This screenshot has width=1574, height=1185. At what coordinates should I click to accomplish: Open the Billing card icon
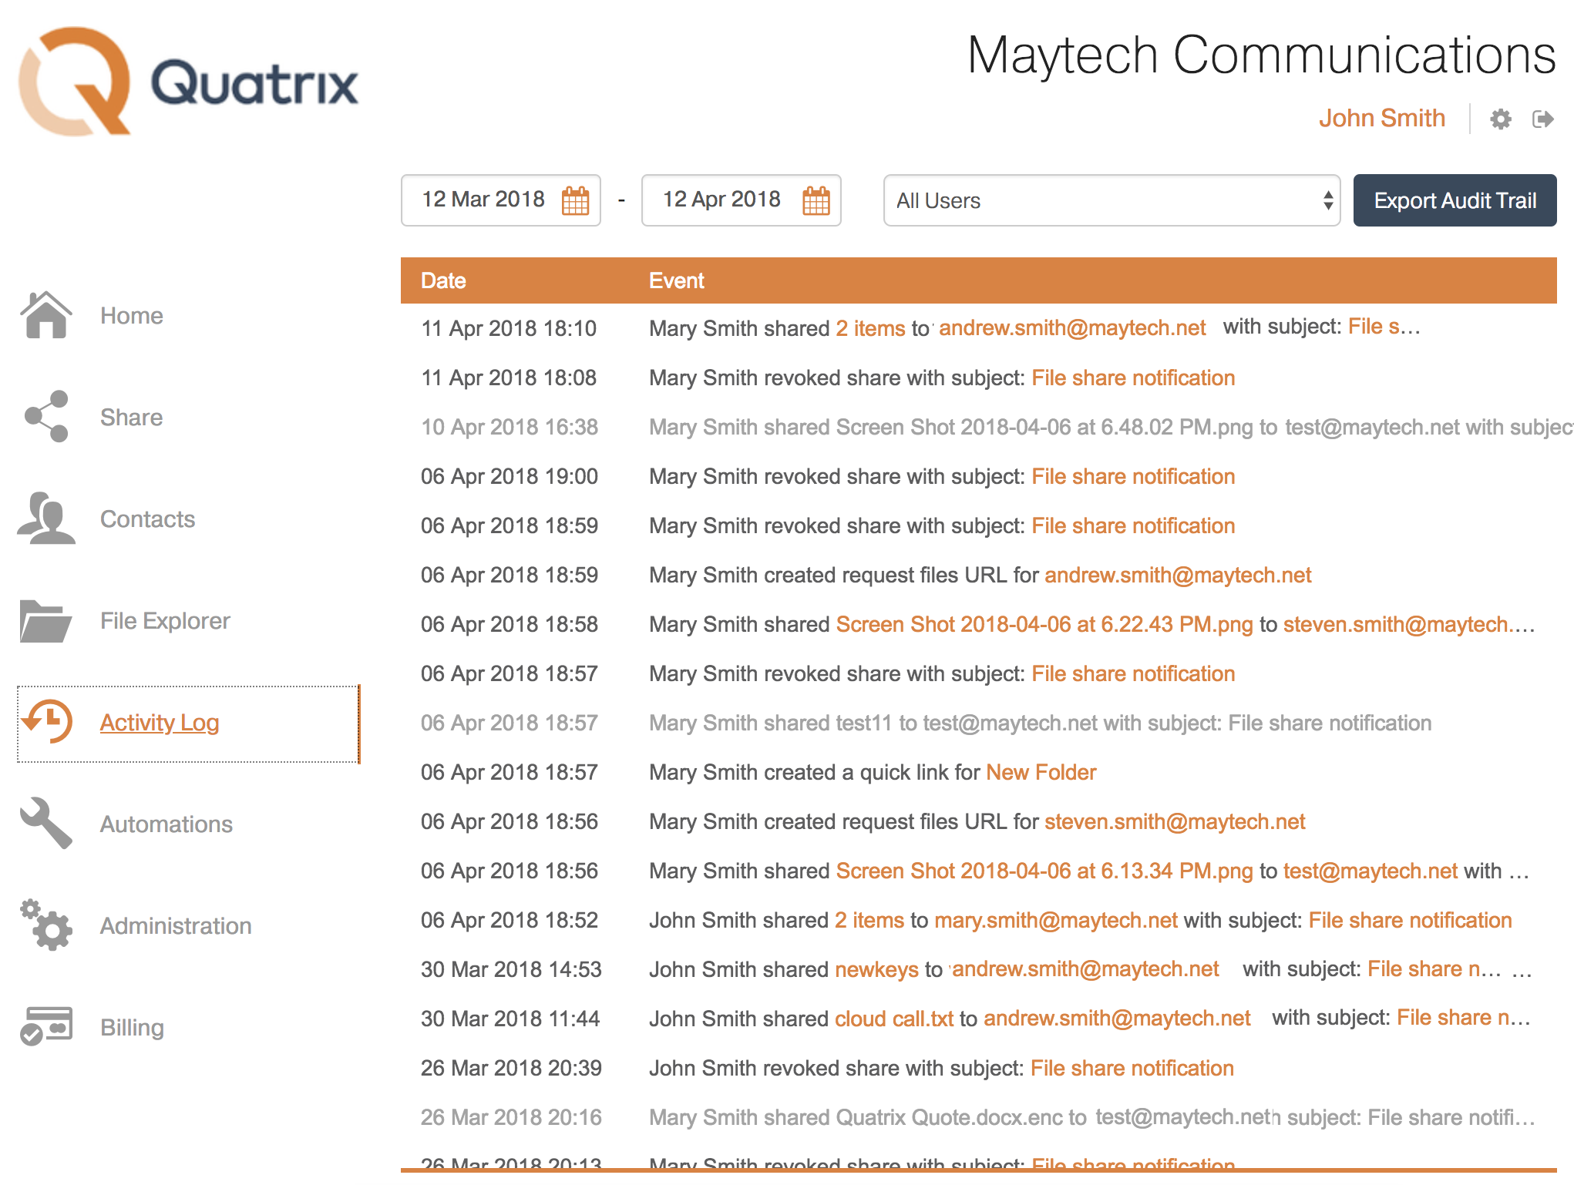pyautogui.click(x=46, y=1026)
